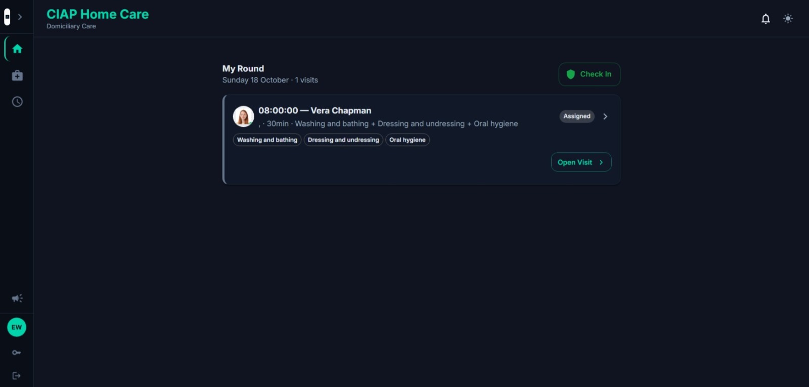The width and height of the screenshot is (809, 387).
Task: Click the 'My Round' heading
Action: point(243,69)
